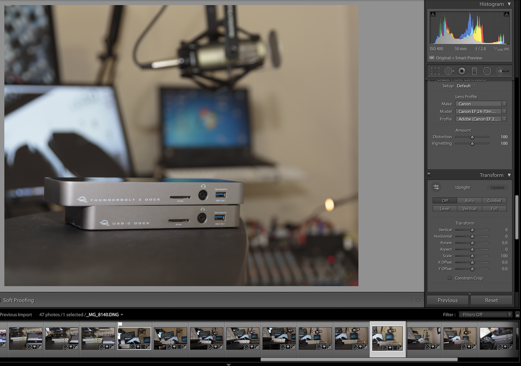Viewport: 521px width, 366px height.
Task: Apply Vertical Upright correction
Action: coord(470,209)
